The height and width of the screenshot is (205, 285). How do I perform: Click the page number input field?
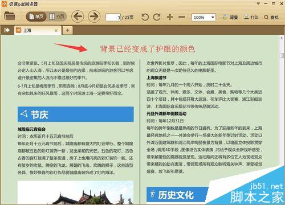113,18
